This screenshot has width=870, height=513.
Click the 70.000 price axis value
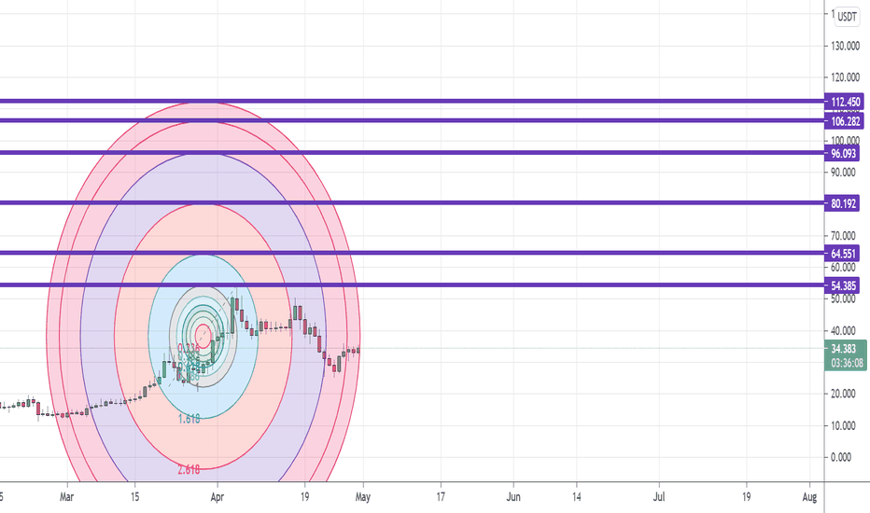843,236
